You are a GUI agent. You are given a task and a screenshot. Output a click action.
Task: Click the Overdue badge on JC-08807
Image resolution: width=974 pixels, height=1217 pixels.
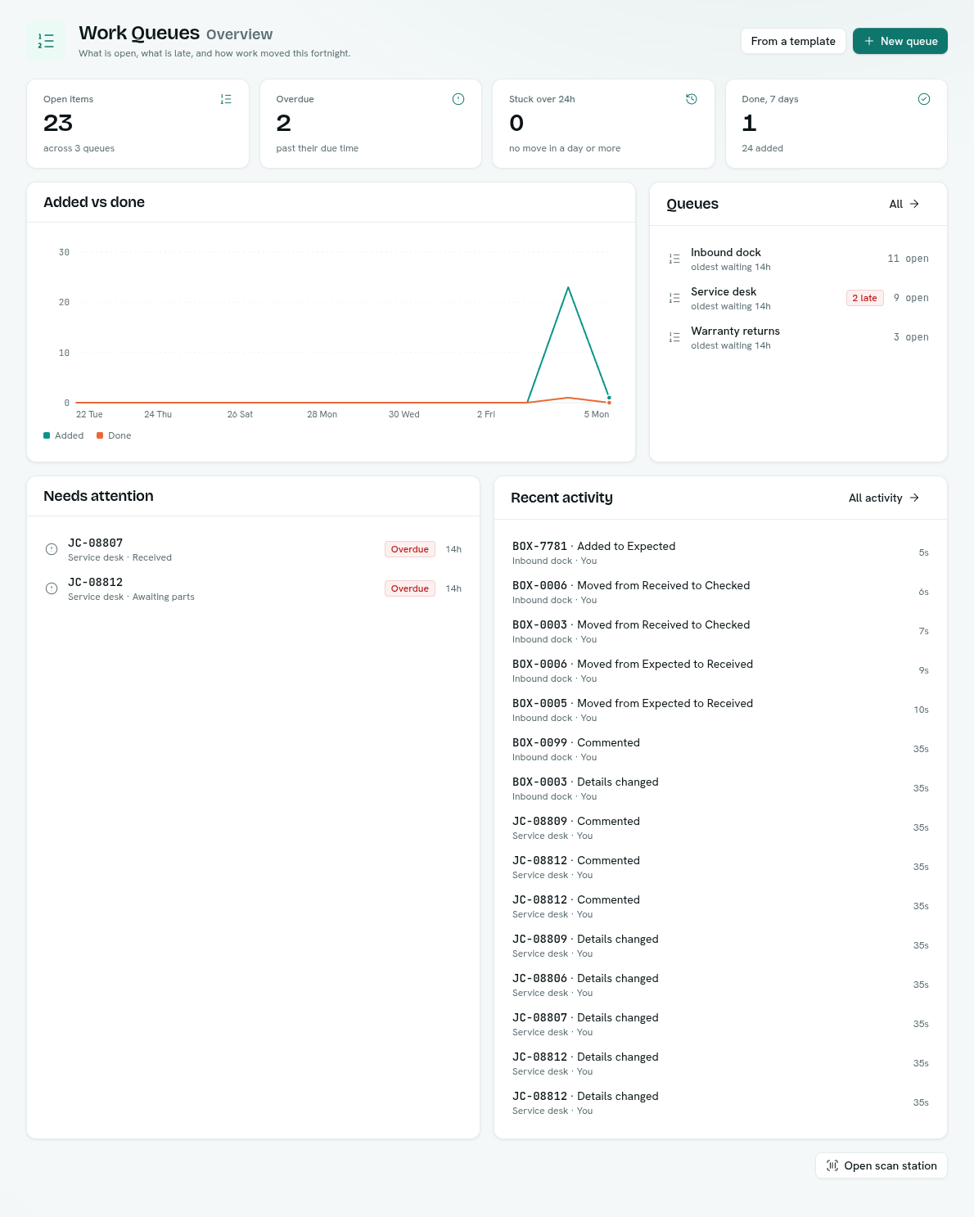click(409, 549)
